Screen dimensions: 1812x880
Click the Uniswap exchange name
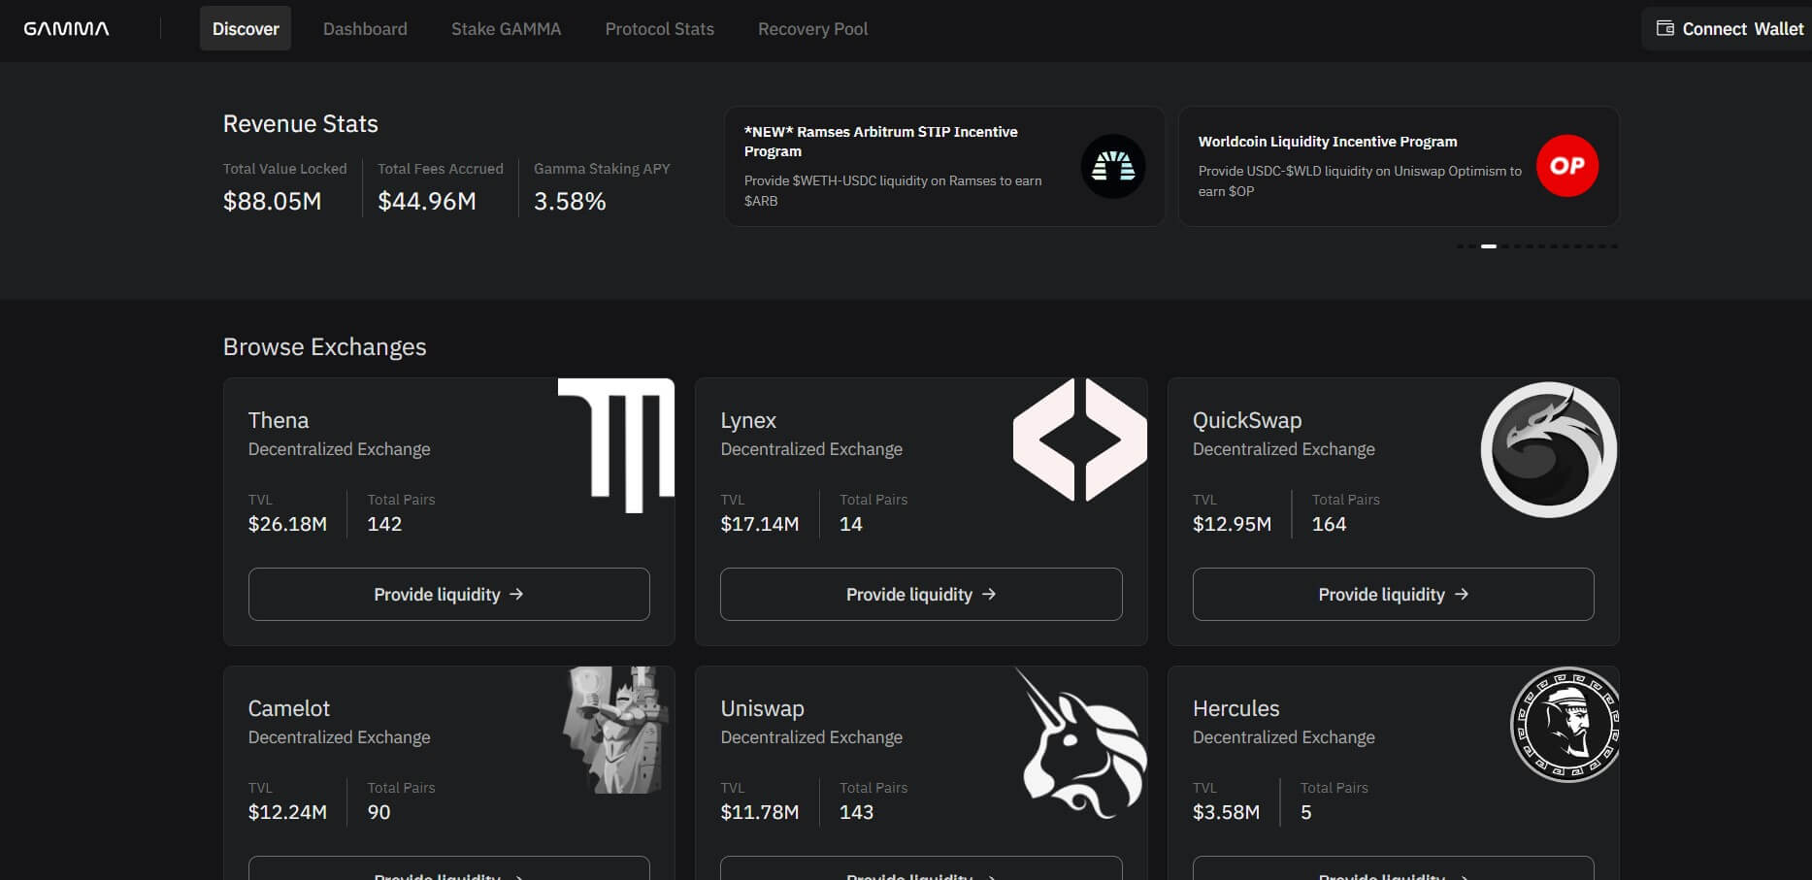pyautogui.click(x=762, y=708)
